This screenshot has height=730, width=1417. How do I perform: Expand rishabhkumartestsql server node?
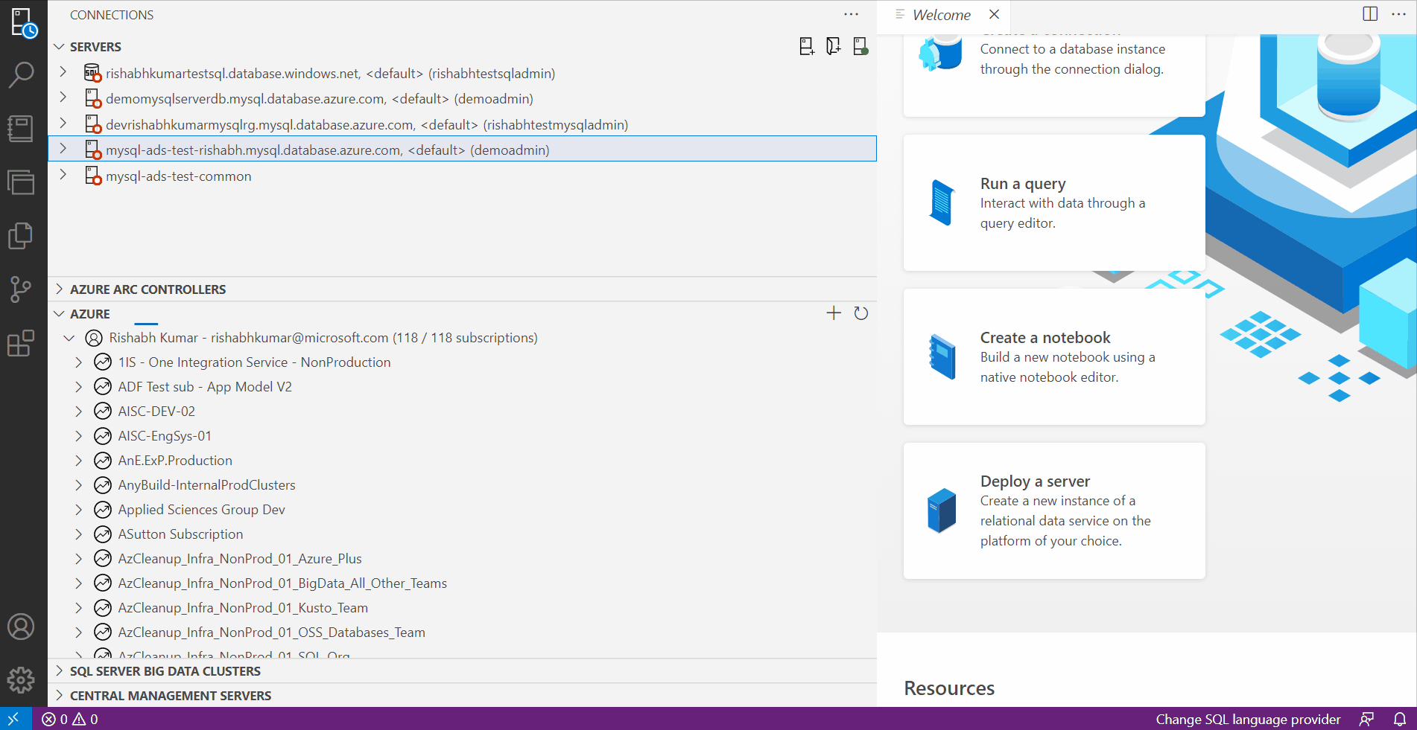(63, 72)
